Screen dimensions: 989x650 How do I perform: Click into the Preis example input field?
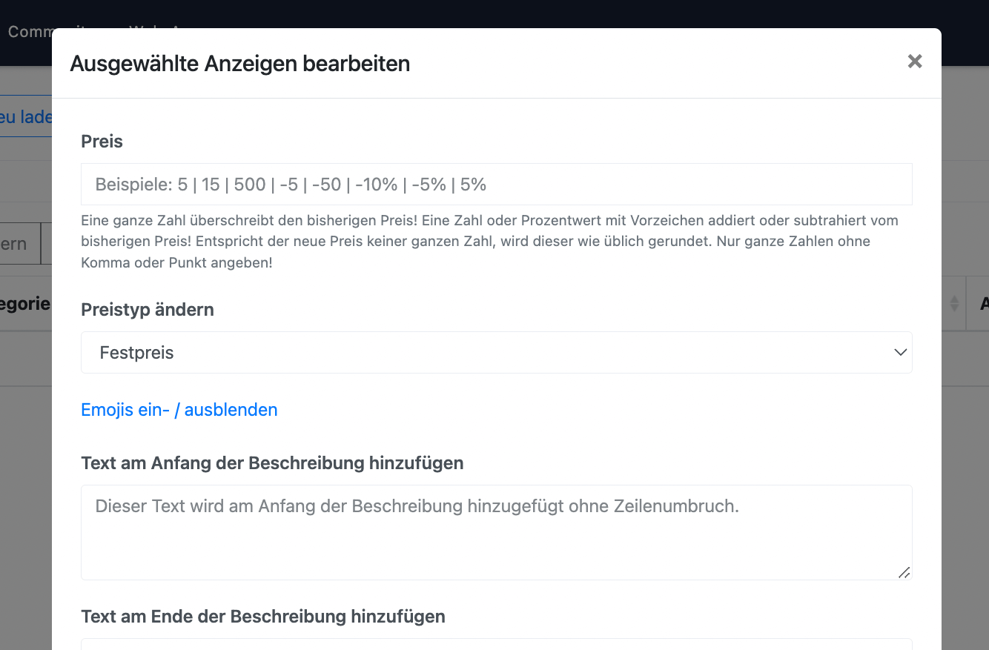click(496, 184)
